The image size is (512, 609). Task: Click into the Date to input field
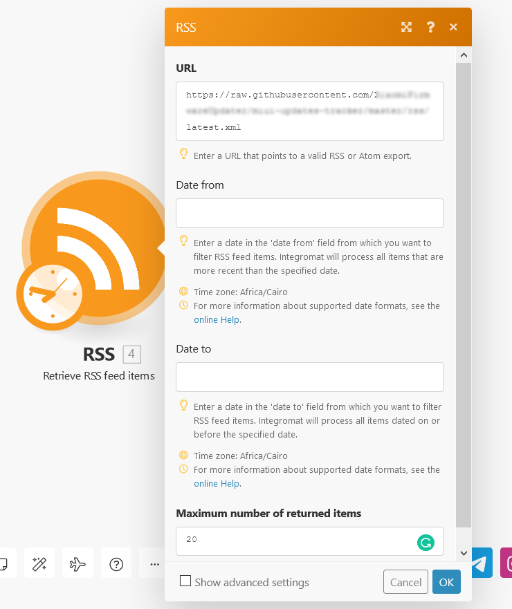(310, 377)
